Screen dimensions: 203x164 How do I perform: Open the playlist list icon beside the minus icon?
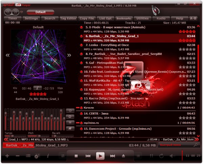click(x=28, y=156)
